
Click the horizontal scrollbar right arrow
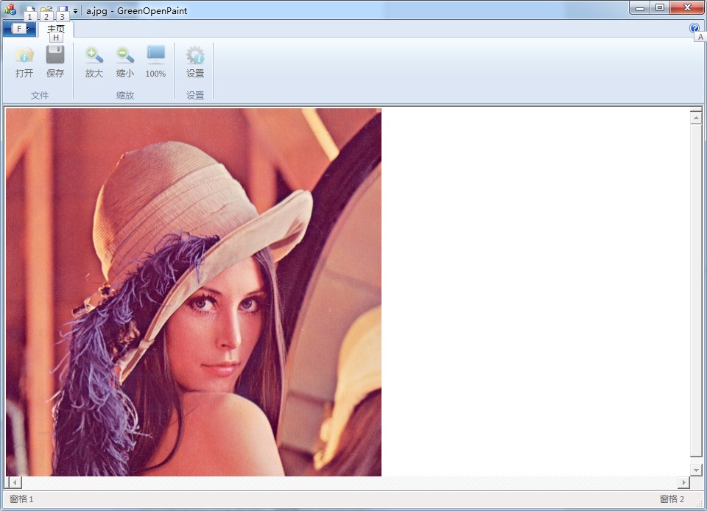click(x=683, y=482)
